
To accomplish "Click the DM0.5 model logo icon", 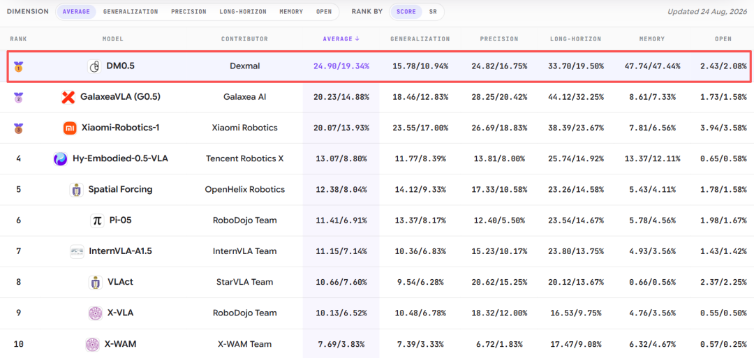I will 94,66.
